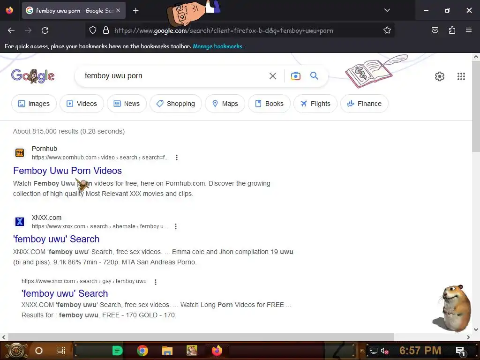Click the horizontal scroll right arrow
This screenshot has height=360, width=480.
point(468,337)
